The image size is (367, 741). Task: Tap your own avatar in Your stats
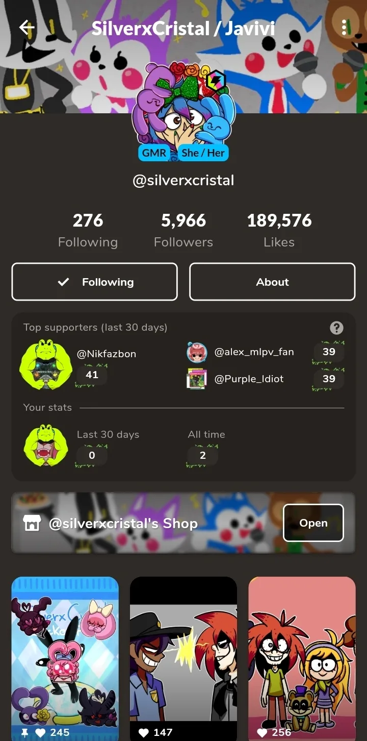coord(46,446)
